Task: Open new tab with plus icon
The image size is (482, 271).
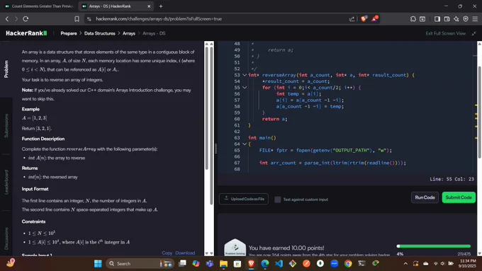Action: 161,6
